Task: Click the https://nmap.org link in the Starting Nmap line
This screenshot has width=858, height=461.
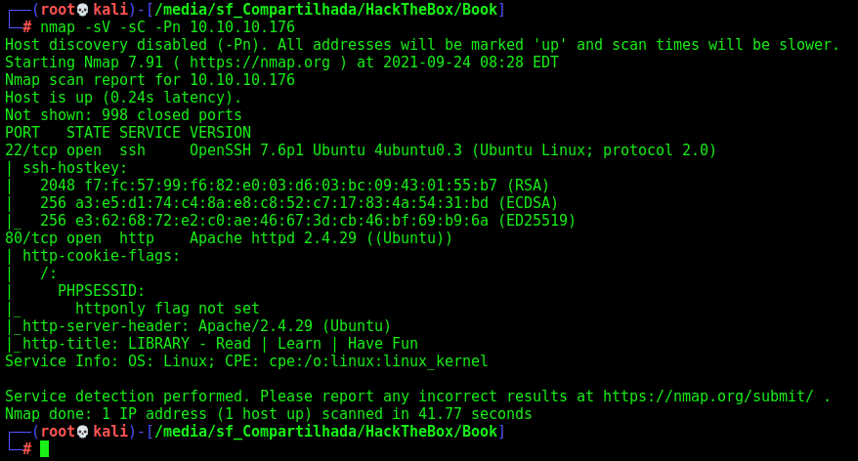Action: point(260,63)
